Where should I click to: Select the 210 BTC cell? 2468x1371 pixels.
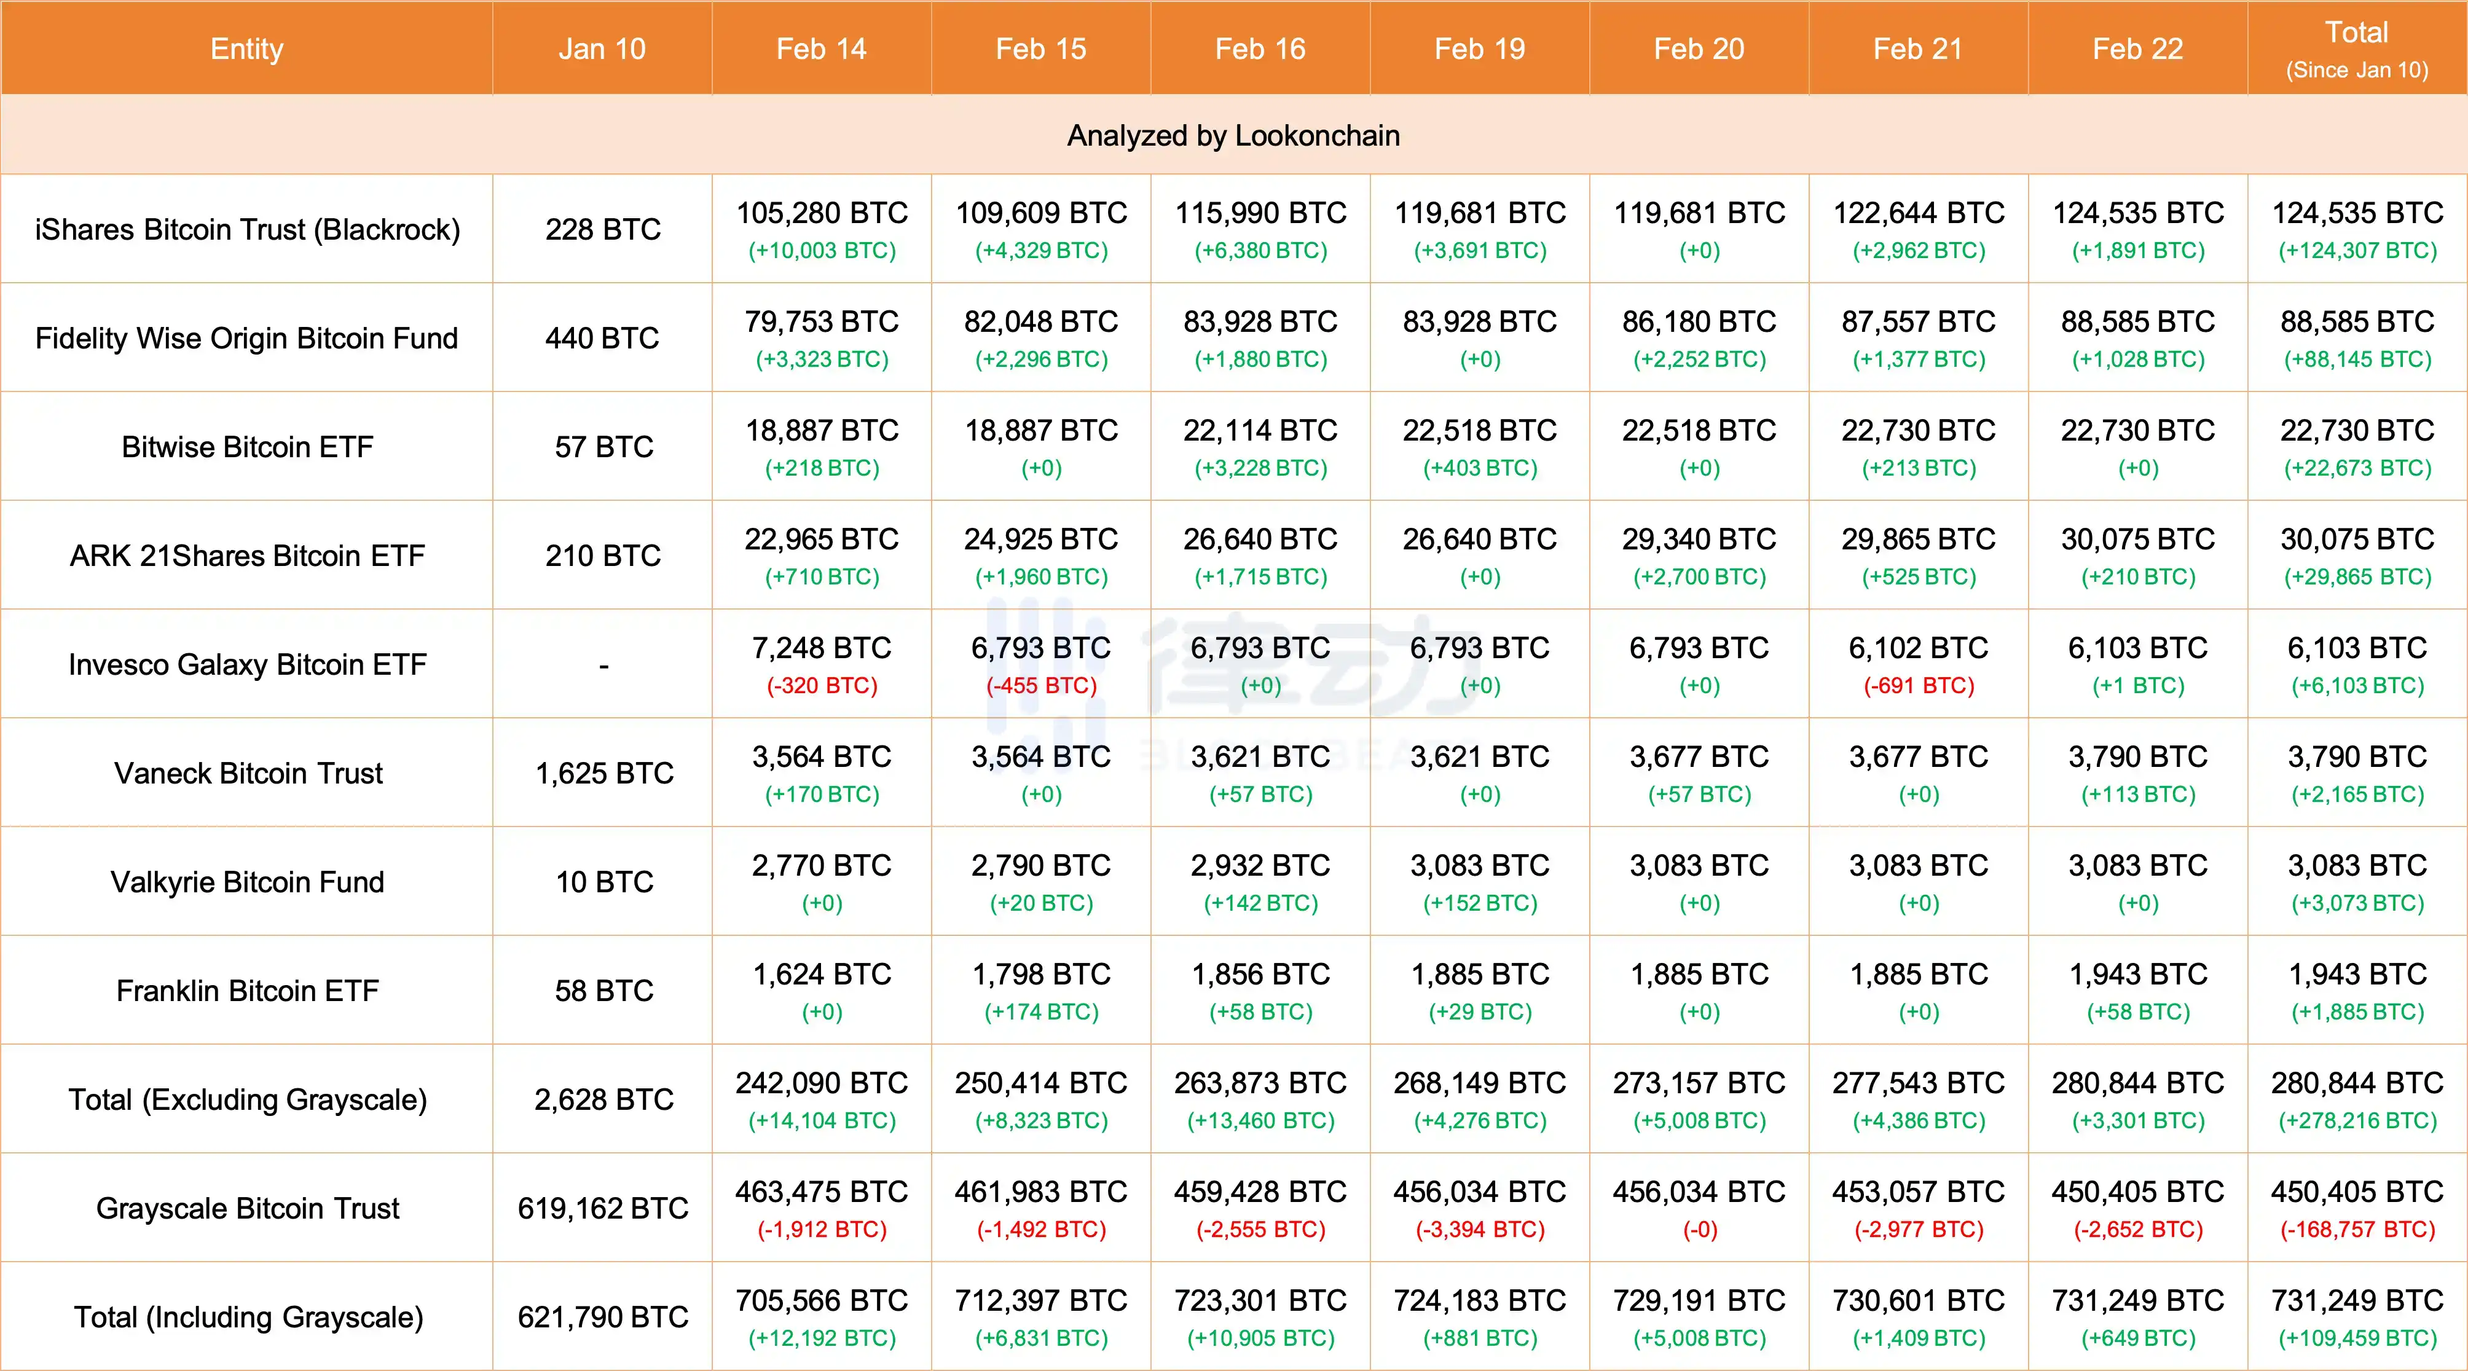[x=603, y=556]
